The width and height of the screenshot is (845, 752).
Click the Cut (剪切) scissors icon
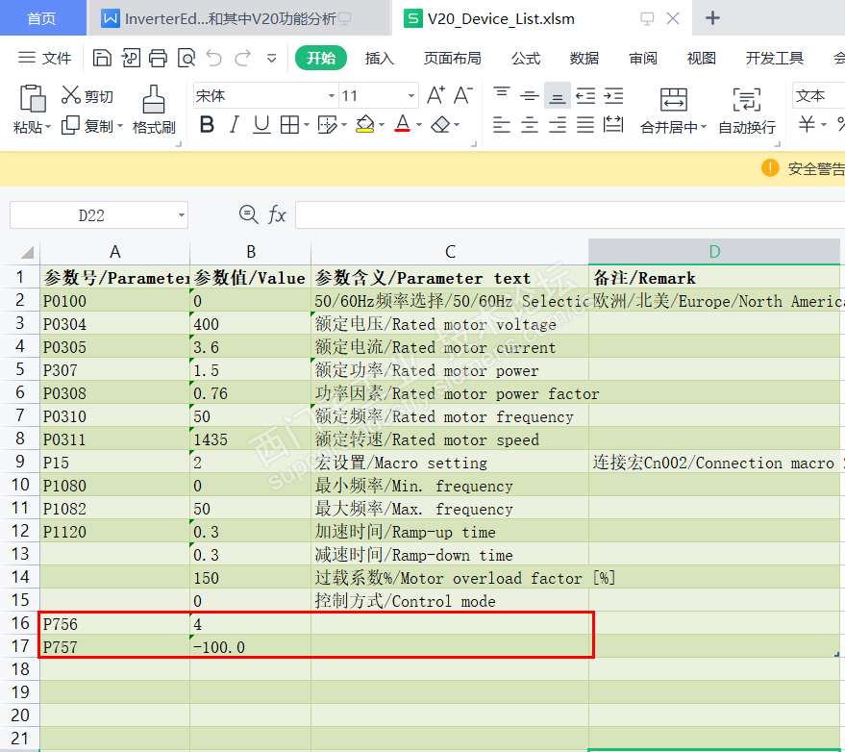[71, 95]
